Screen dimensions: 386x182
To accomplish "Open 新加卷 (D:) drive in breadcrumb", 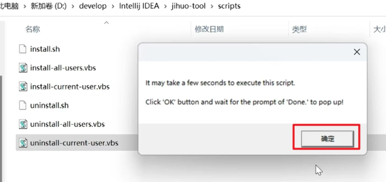I will pos(48,6).
